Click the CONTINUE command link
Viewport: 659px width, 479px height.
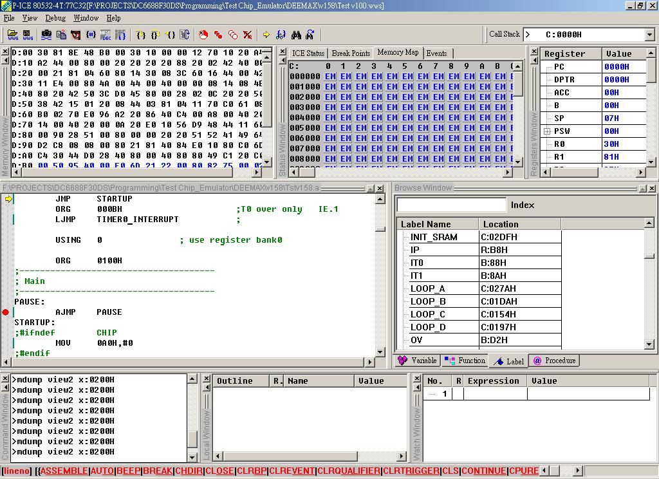[x=484, y=471]
